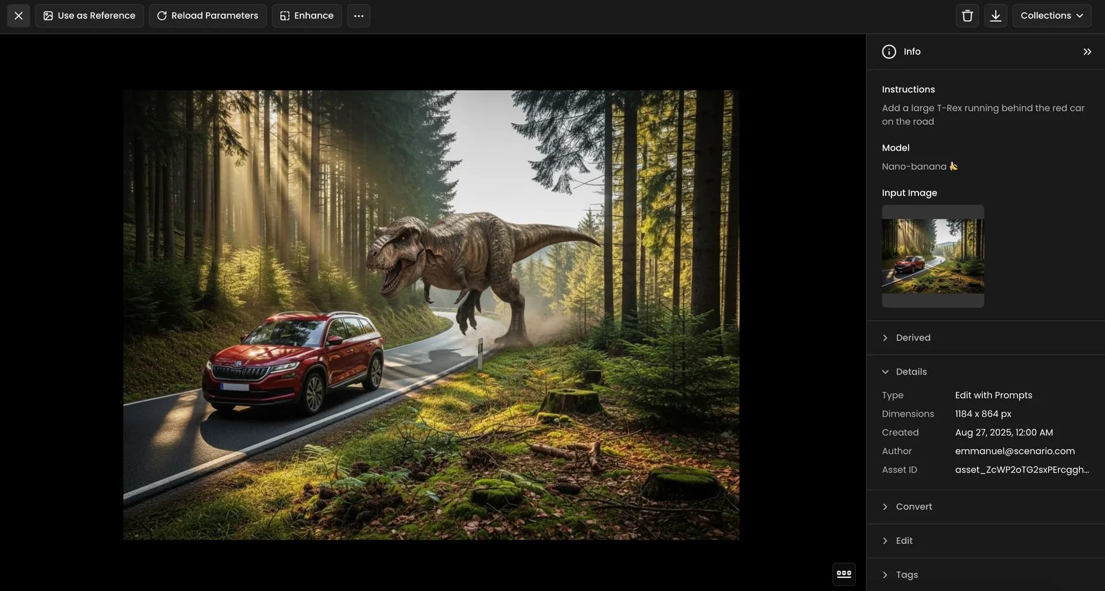Close the asset viewer with the X
The width and height of the screenshot is (1105, 591).
pos(18,16)
